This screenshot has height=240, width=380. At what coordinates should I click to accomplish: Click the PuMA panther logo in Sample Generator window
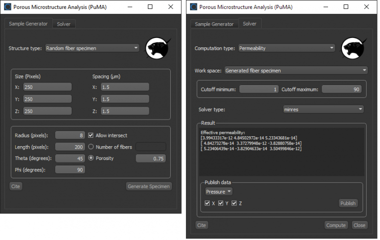click(x=158, y=48)
